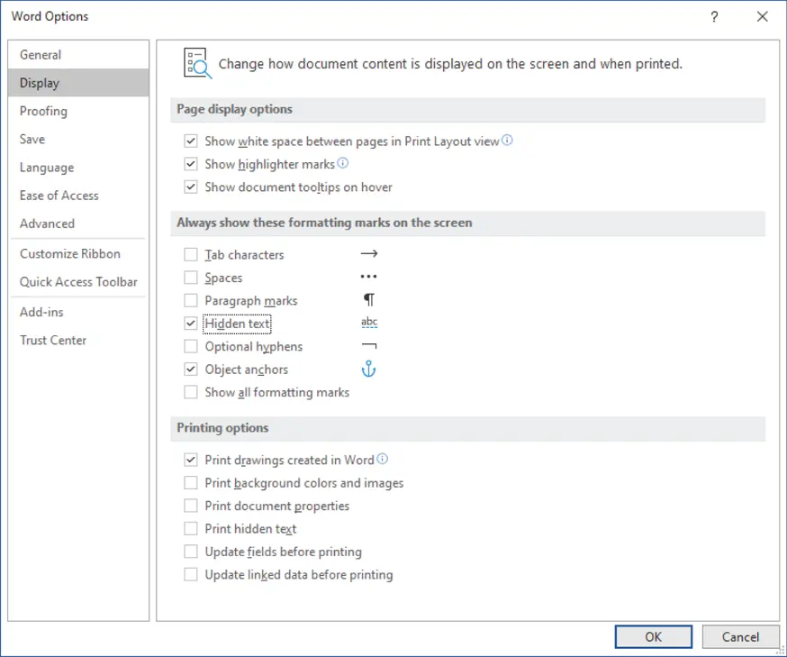Click the paragraph pilcrow symbol
787x657 pixels.
click(x=369, y=300)
